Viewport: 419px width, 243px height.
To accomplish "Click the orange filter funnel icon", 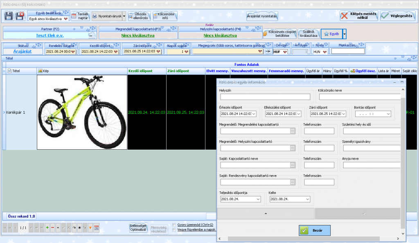I will [90, 228].
